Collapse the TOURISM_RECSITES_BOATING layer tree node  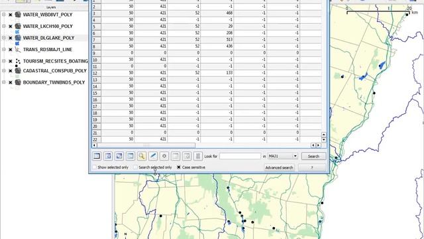tap(4, 61)
